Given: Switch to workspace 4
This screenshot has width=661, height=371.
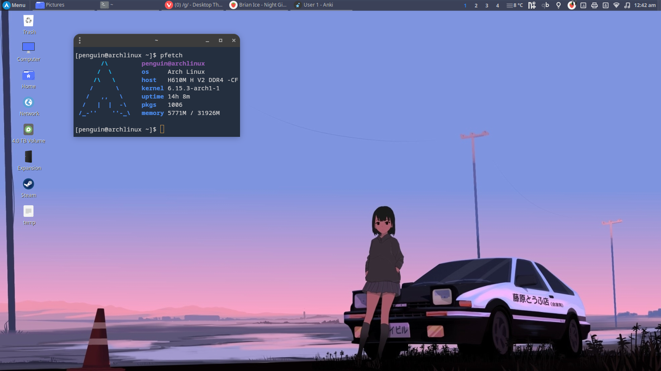Looking at the screenshot, I should (497, 5).
